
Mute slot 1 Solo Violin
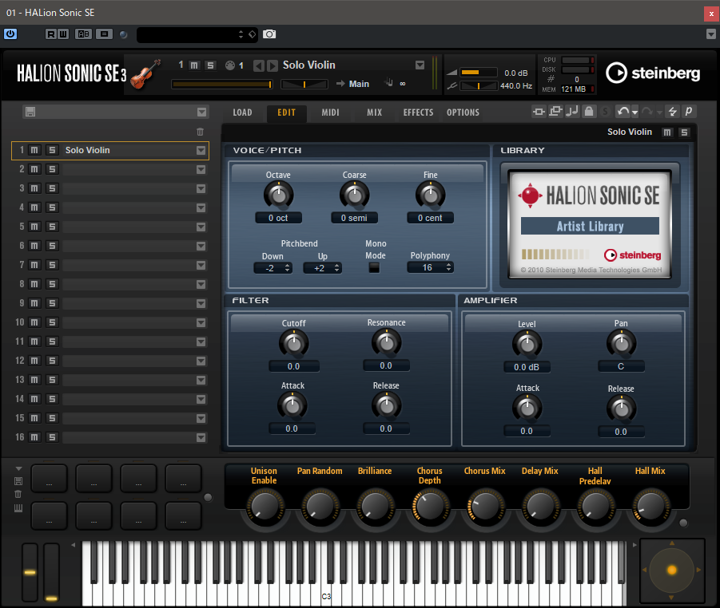point(34,150)
